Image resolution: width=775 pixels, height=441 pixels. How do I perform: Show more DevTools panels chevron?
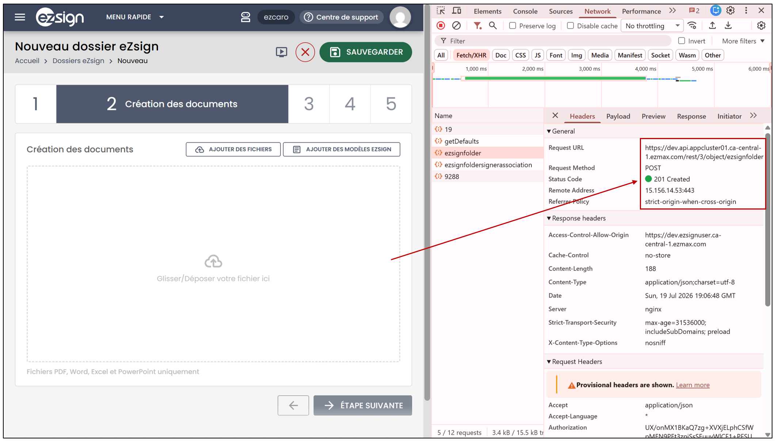(672, 11)
